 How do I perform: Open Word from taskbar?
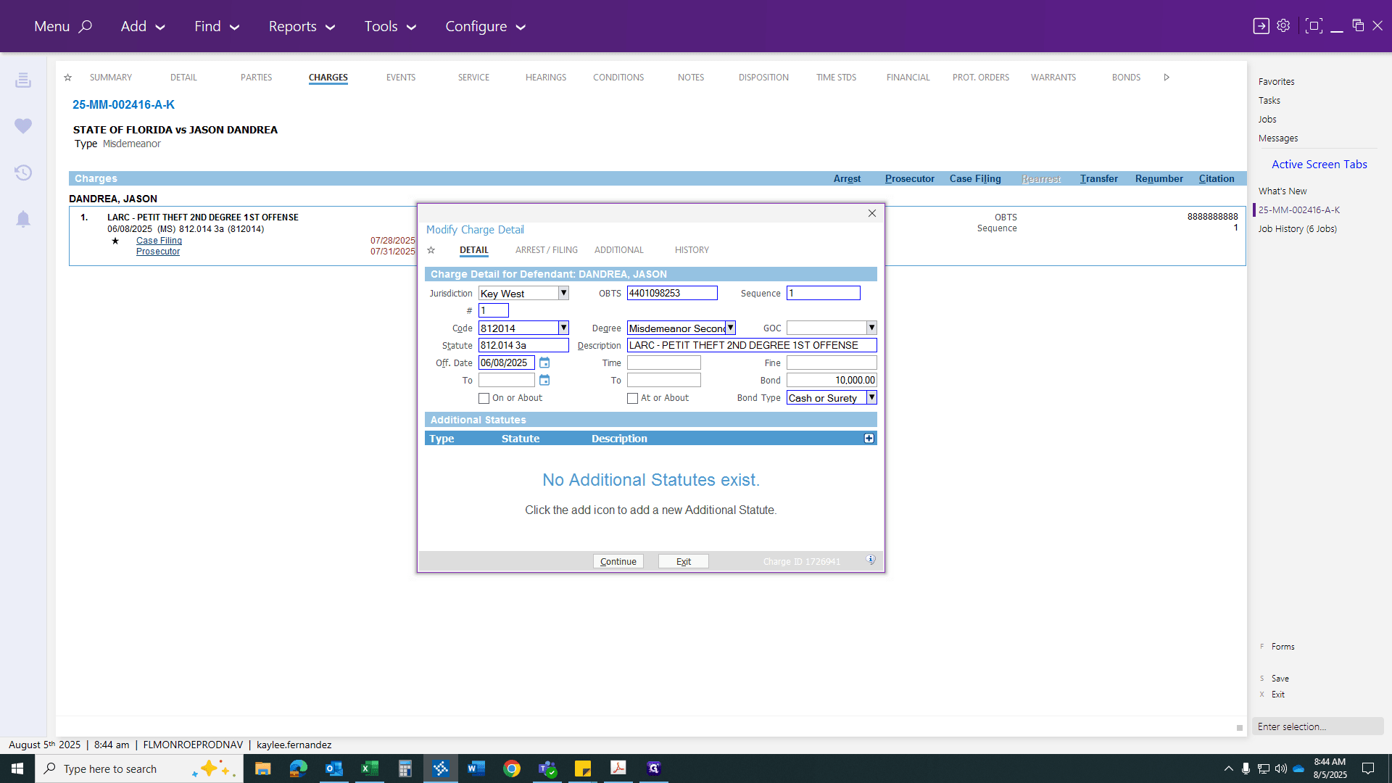point(476,768)
